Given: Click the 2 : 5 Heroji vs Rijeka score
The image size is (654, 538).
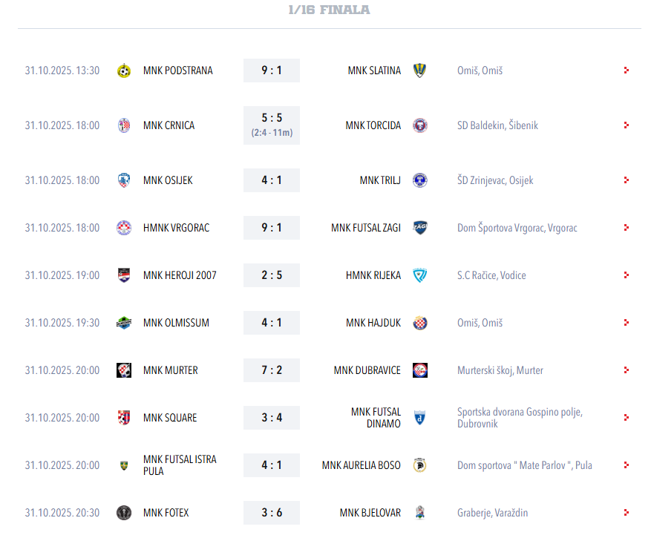Looking at the screenshot, I should 272,275.
